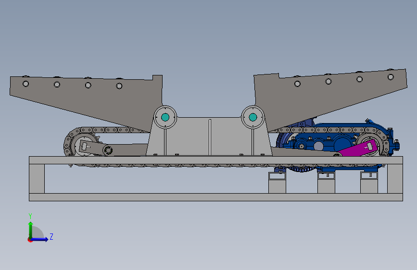
Task: Select the right end leg of the base frame
Action: coord(395,179)
